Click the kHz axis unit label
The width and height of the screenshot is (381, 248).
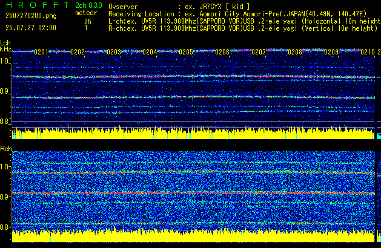[5, 49]
